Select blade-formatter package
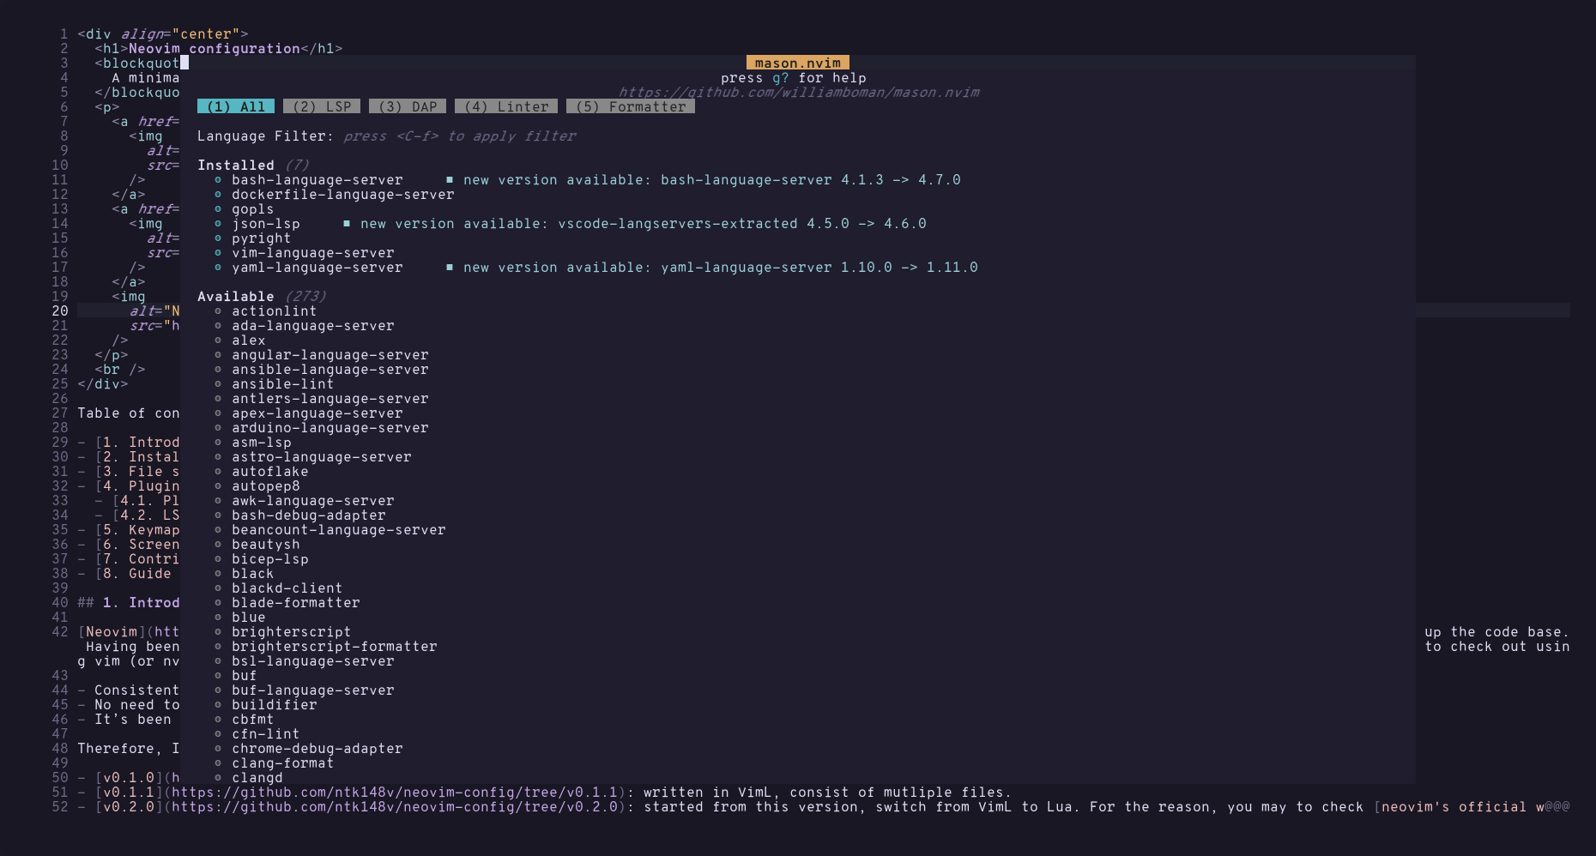 tap(296, 602)
